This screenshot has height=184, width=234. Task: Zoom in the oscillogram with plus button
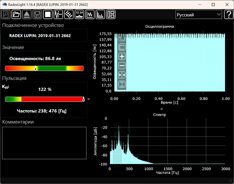tap(122, 56)
